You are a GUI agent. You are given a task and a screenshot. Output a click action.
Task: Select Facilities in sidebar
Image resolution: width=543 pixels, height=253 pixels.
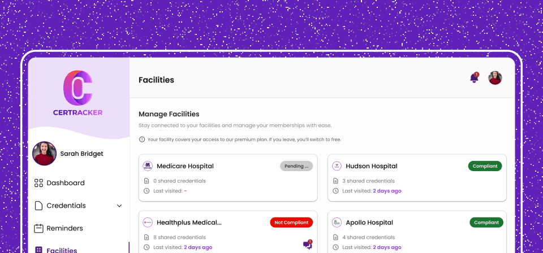coord(62,250)
